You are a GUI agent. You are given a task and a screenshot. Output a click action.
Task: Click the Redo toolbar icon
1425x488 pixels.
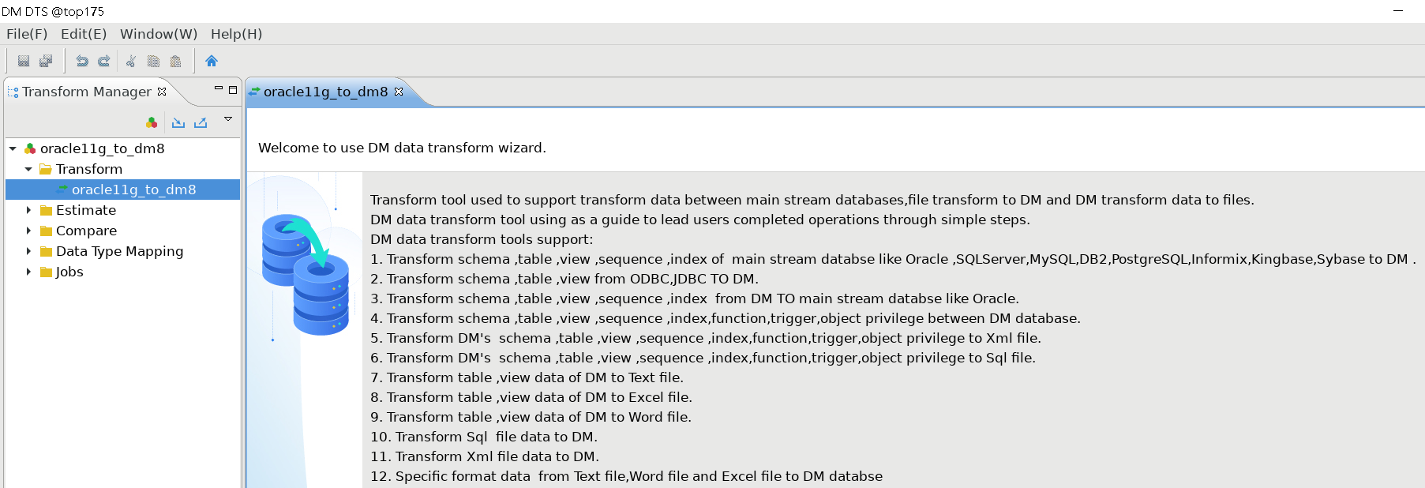[103, 61]
